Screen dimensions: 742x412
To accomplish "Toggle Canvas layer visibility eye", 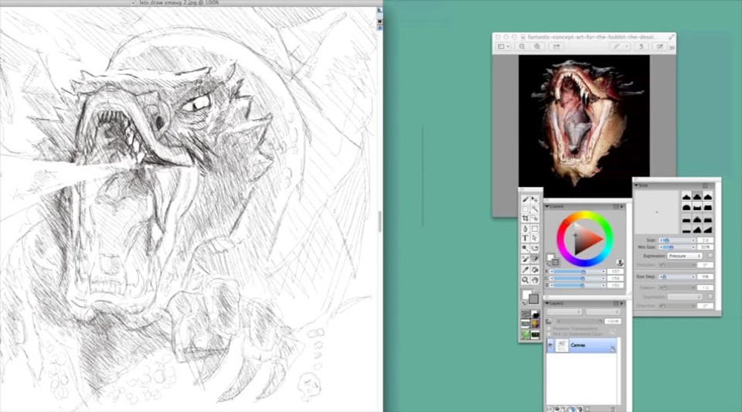I will [x=550, y=346].
